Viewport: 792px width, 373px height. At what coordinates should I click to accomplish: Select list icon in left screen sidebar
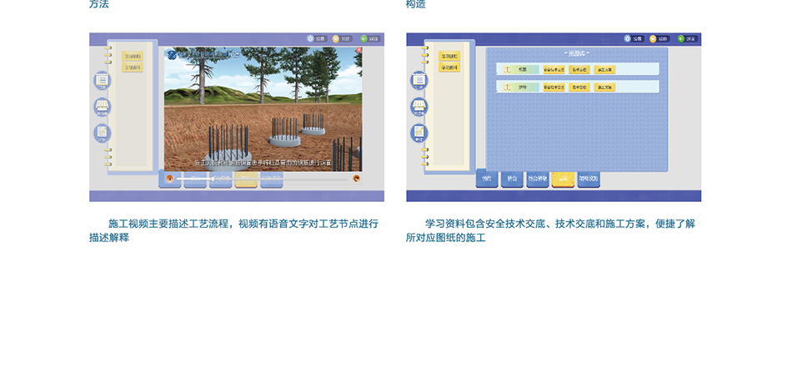(x=102, y=81)
